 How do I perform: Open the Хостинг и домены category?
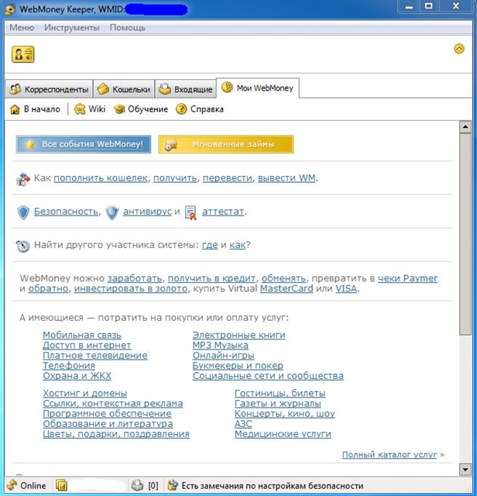click(x=84, y=393)
